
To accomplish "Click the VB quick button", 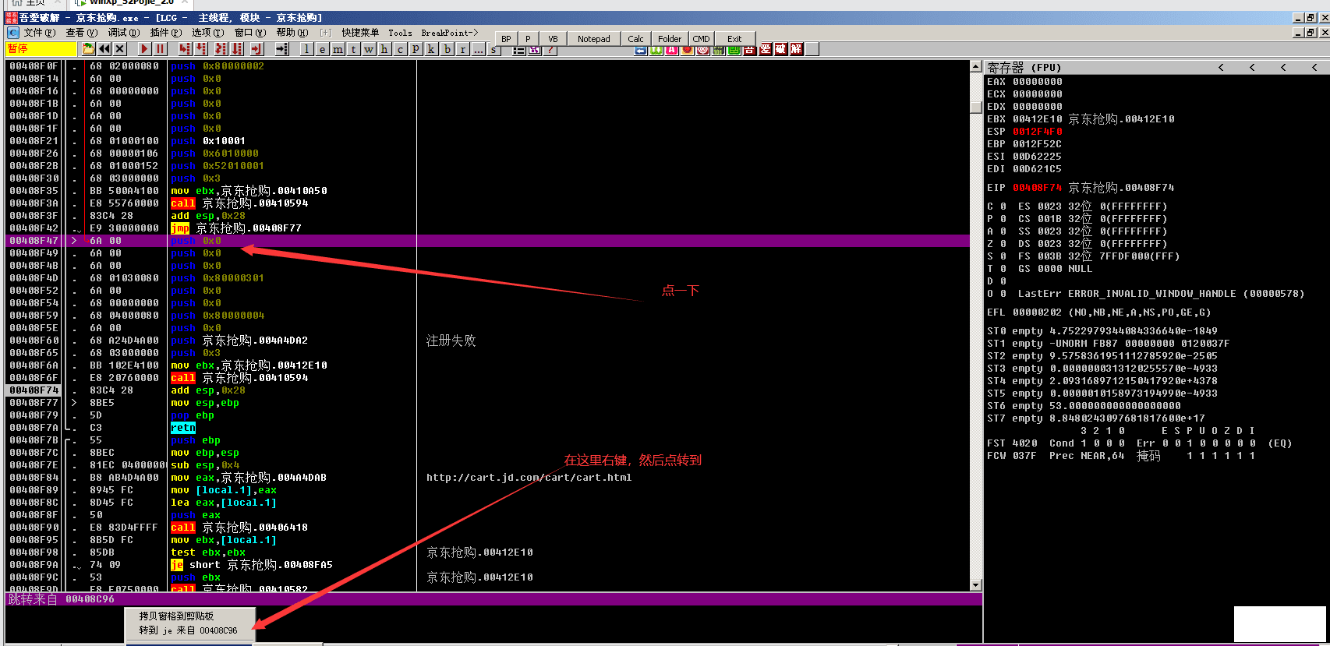I will click(x=553, y=38).
